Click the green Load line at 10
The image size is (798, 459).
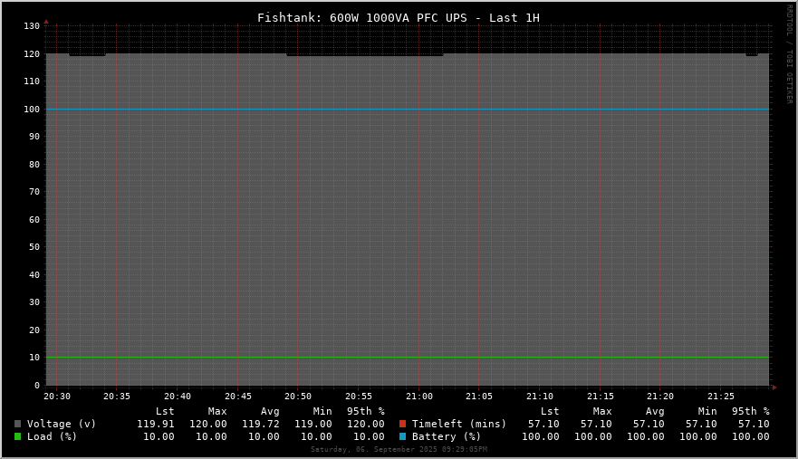point(407,358)
